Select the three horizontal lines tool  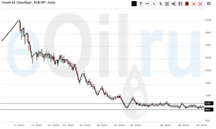coord(167,4)
